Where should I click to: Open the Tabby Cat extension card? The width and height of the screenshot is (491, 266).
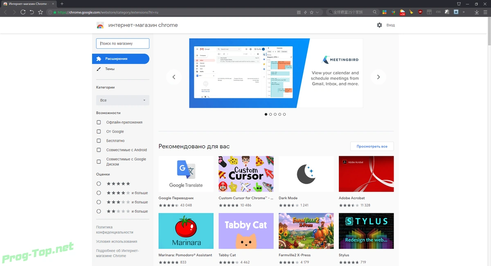pyautogui.click(x=246, y=239)
